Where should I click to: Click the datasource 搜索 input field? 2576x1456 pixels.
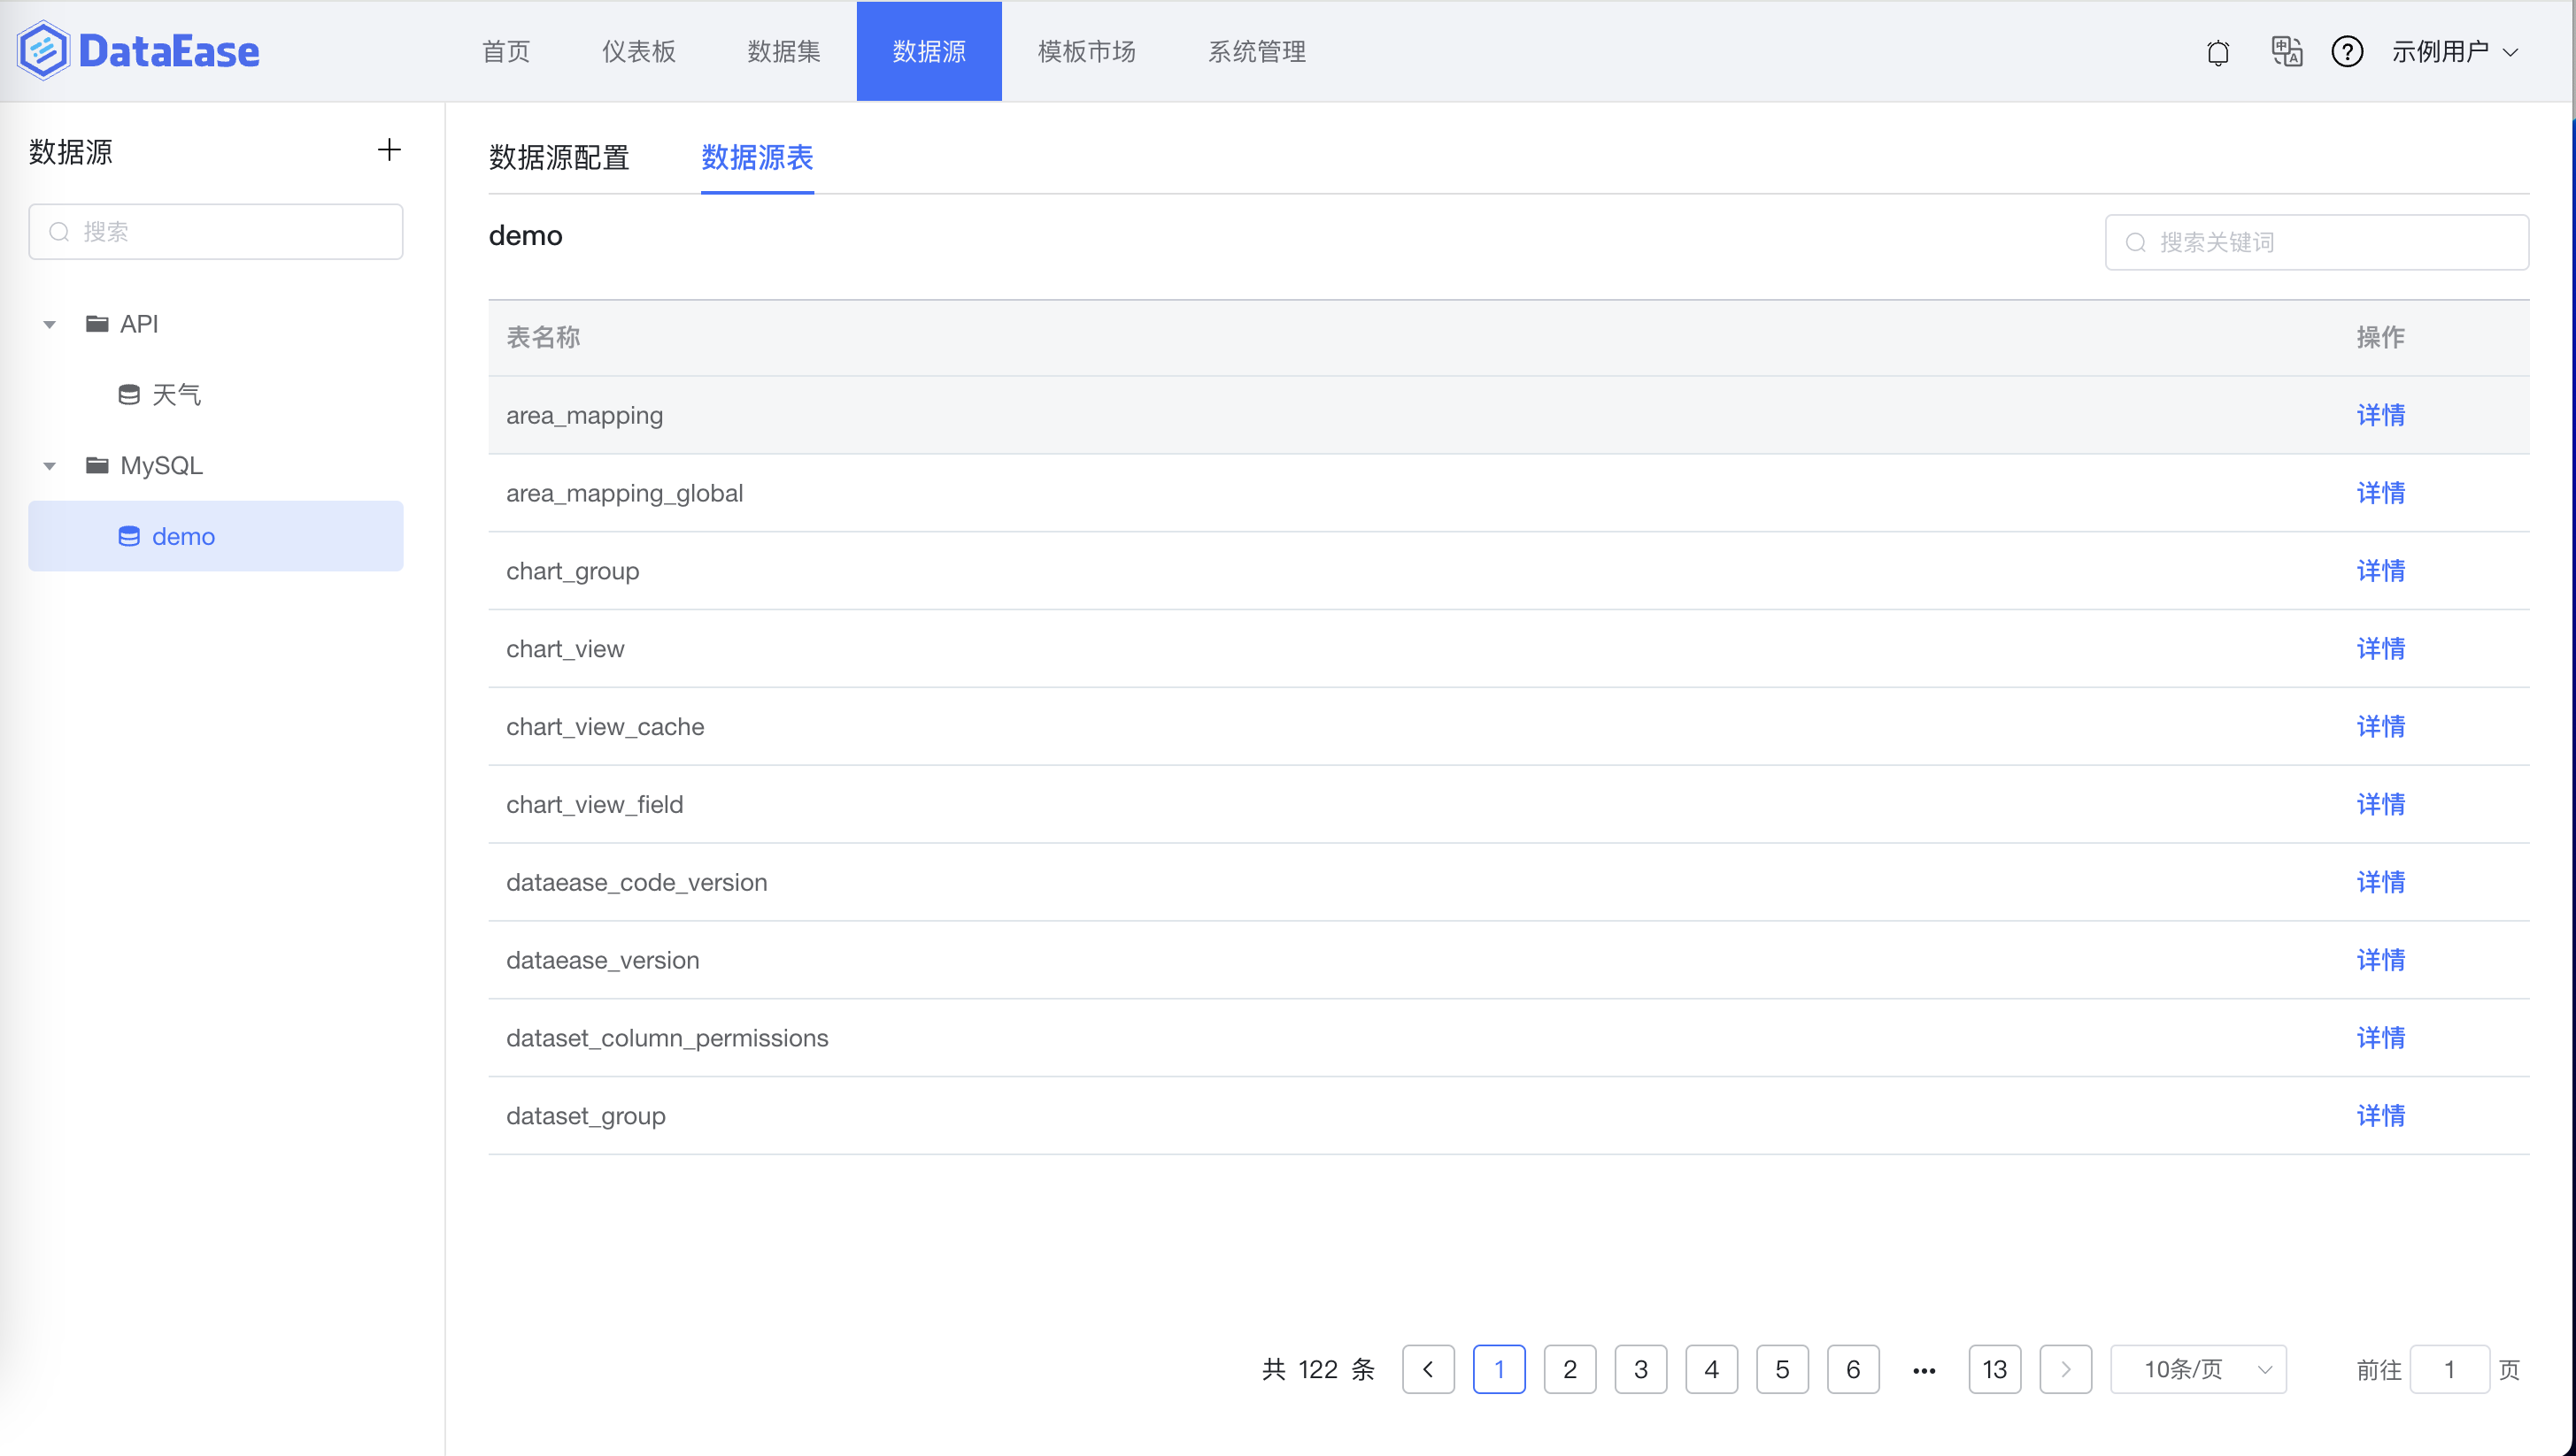click(215, 232)
